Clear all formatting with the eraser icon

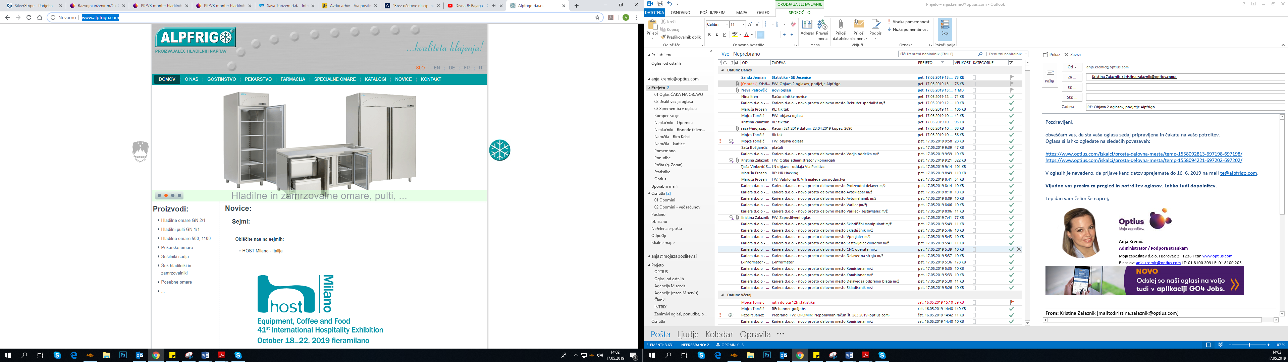(793, 24)
